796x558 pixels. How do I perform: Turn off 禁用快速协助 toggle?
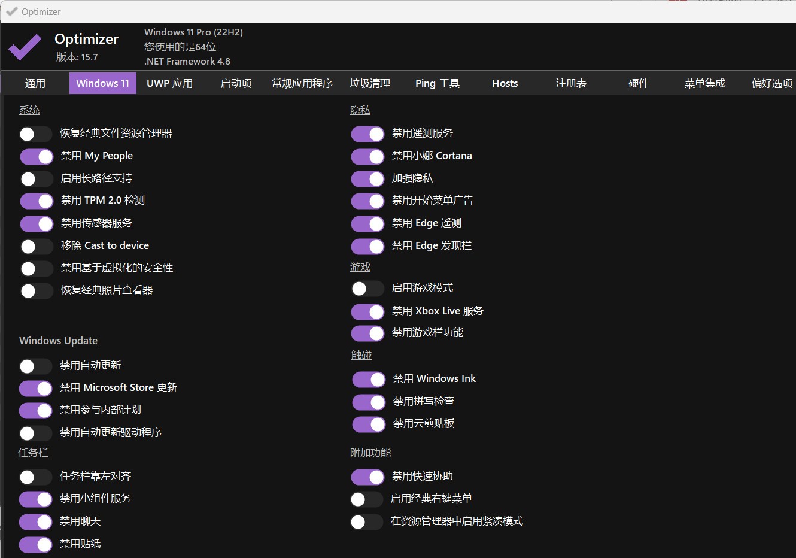(x=367, y=477)
